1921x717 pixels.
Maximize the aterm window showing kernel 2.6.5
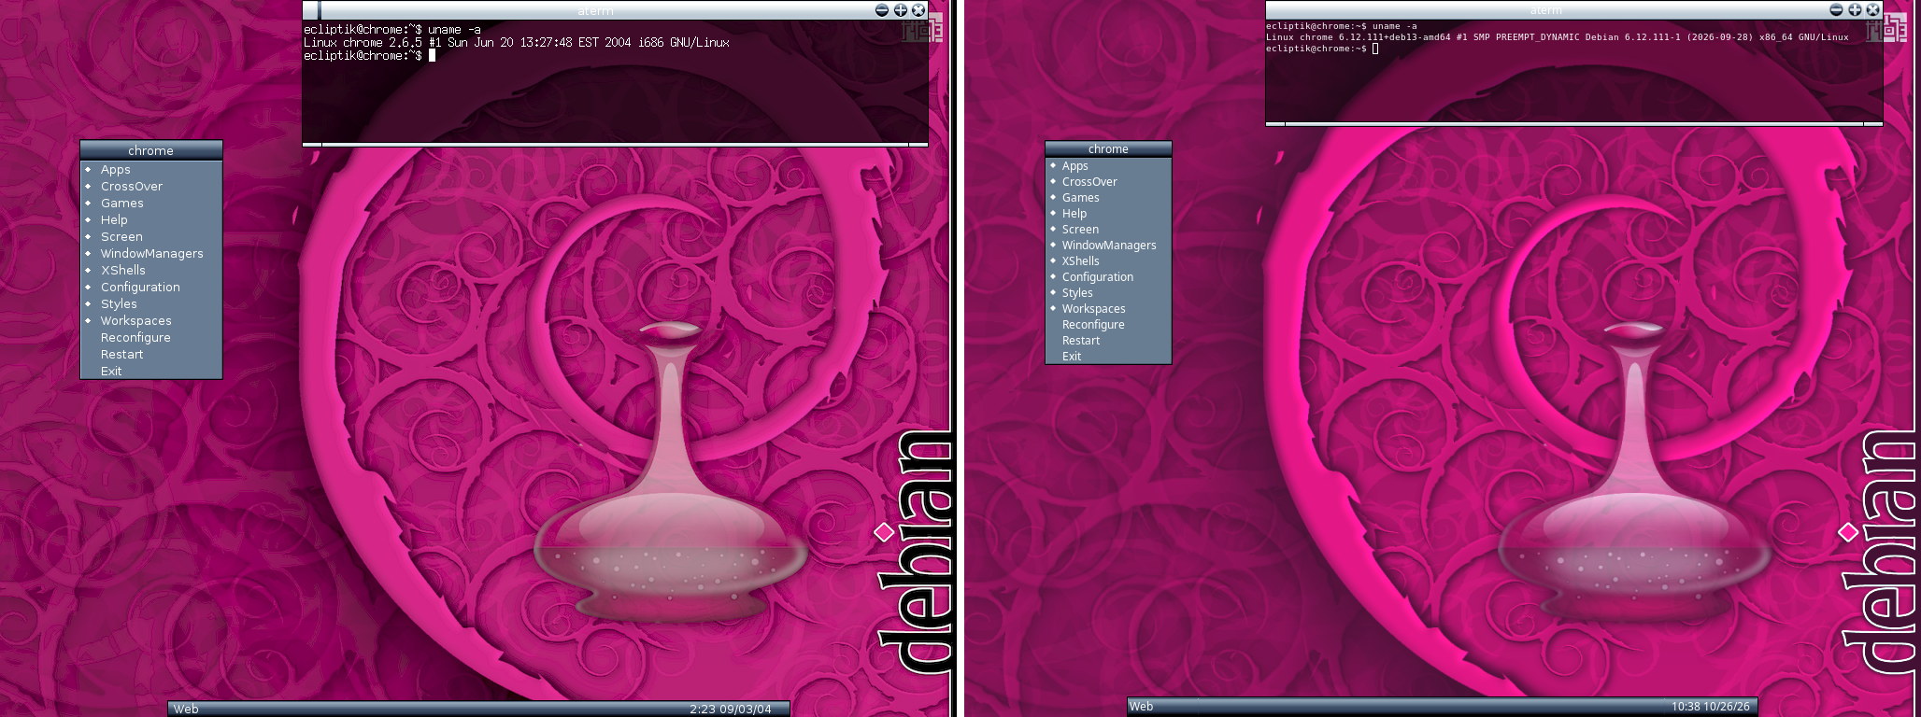pos(900,9)
